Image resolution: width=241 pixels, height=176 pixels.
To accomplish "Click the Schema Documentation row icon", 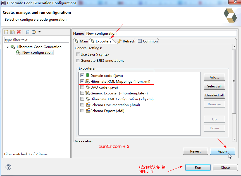I will (88, 105).
